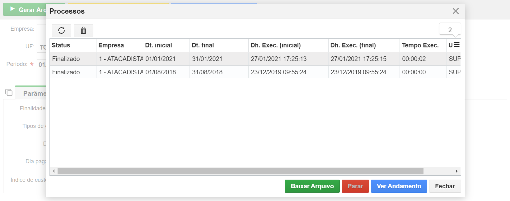Click horizontal scrollbar left arrow
Screen dimensions: 510x201
tap(54, 171)
